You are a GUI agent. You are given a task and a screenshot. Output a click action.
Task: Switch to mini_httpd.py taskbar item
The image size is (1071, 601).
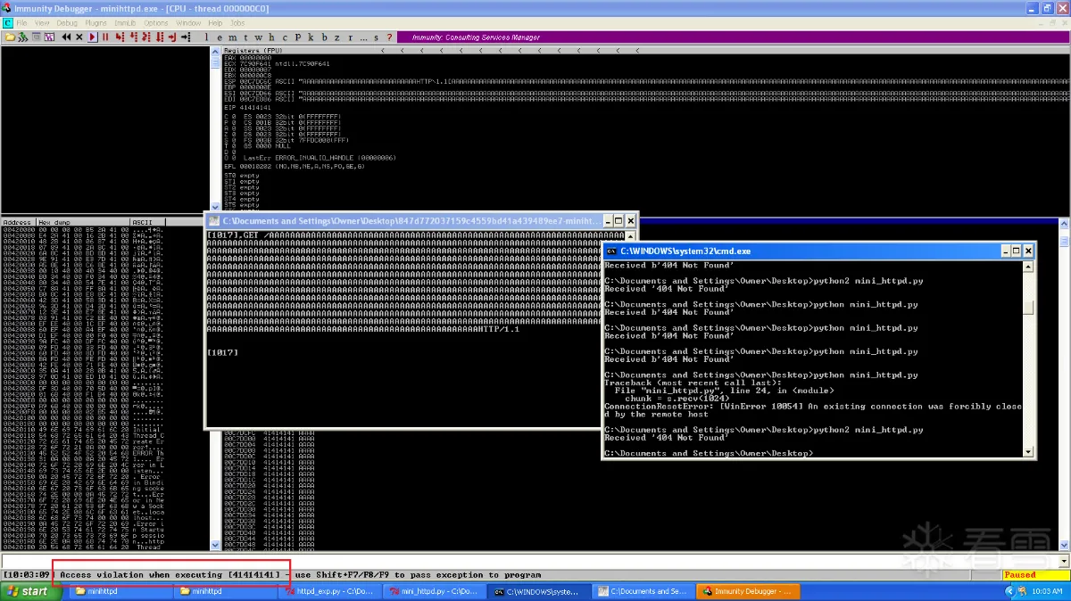(x=436, y=591)
